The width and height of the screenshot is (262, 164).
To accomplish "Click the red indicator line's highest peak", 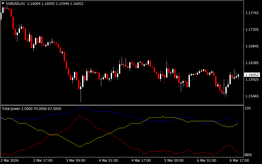I will 80,116.
